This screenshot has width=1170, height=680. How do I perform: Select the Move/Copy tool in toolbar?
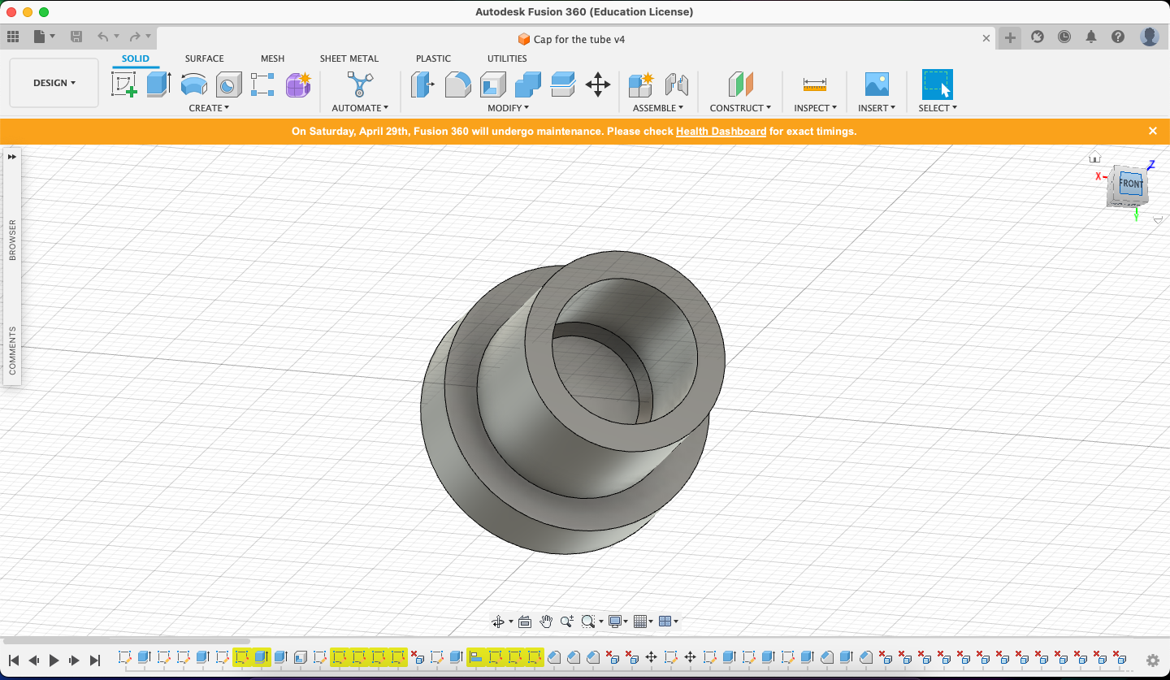pyautogui.click(x=598, y=84)
